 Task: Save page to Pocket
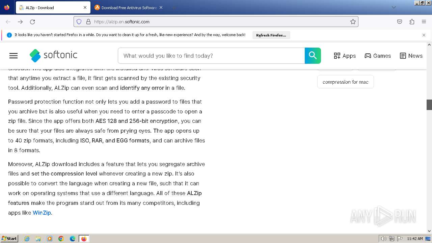(400, 22)
